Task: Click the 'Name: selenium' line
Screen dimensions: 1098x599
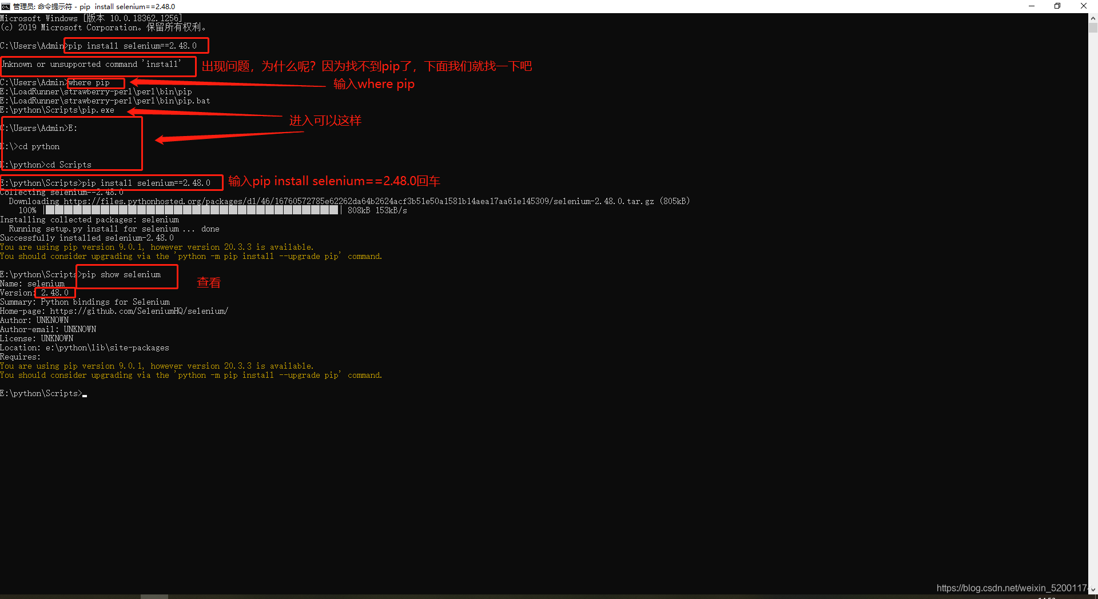Action: [32, 283]
